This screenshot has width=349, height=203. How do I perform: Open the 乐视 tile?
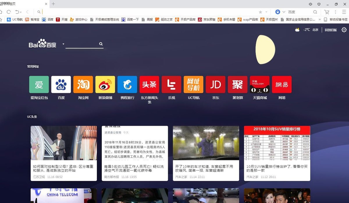pyautogui.click(x=172, y=85)
